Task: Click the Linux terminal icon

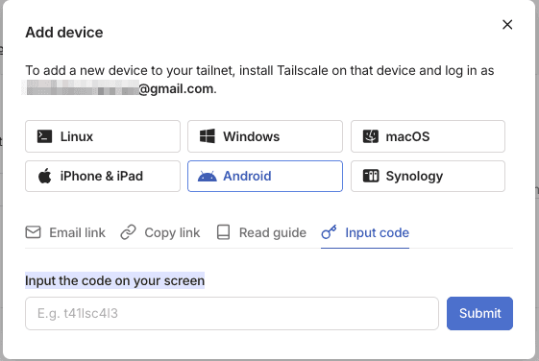Action: coord(45,136)
